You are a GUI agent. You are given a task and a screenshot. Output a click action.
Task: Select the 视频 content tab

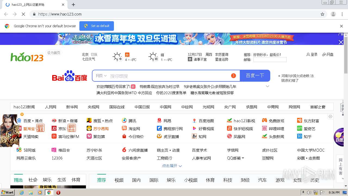click(119, 180)
